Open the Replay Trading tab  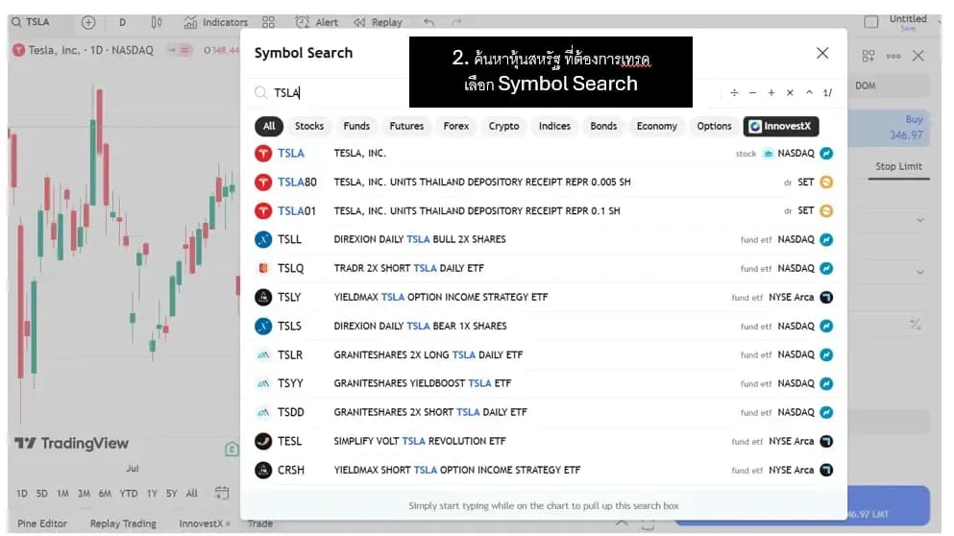tap(123, 524)
